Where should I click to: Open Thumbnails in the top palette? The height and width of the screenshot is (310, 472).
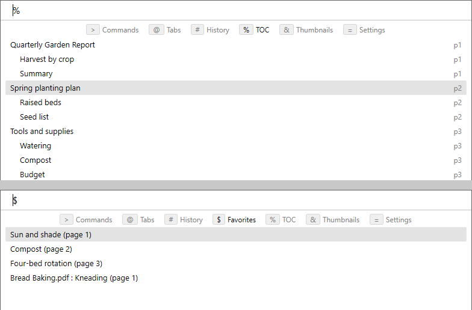pyautogui.click(x=314, y=30)
